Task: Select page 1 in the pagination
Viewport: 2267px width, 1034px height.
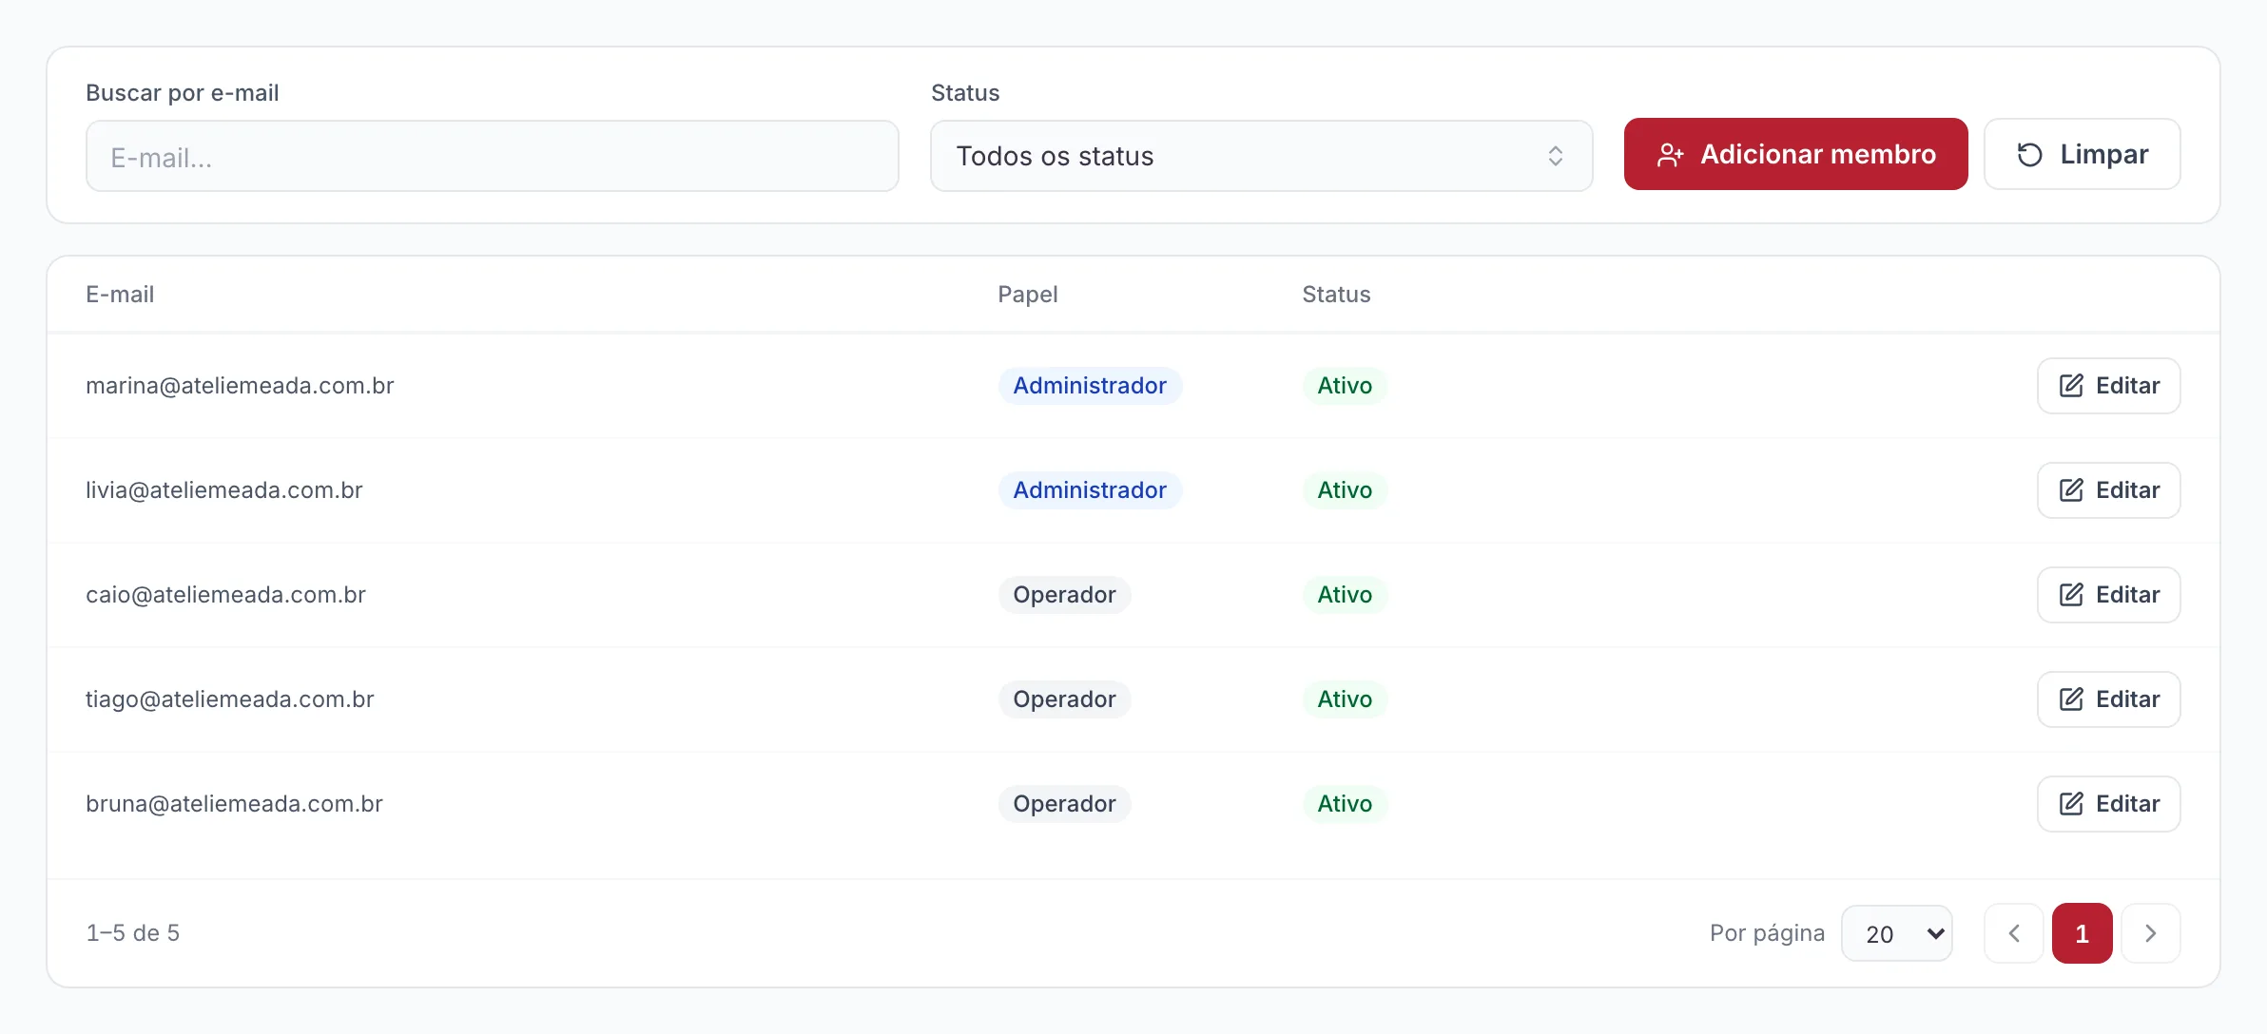Action: click(x=2082, y=933)
